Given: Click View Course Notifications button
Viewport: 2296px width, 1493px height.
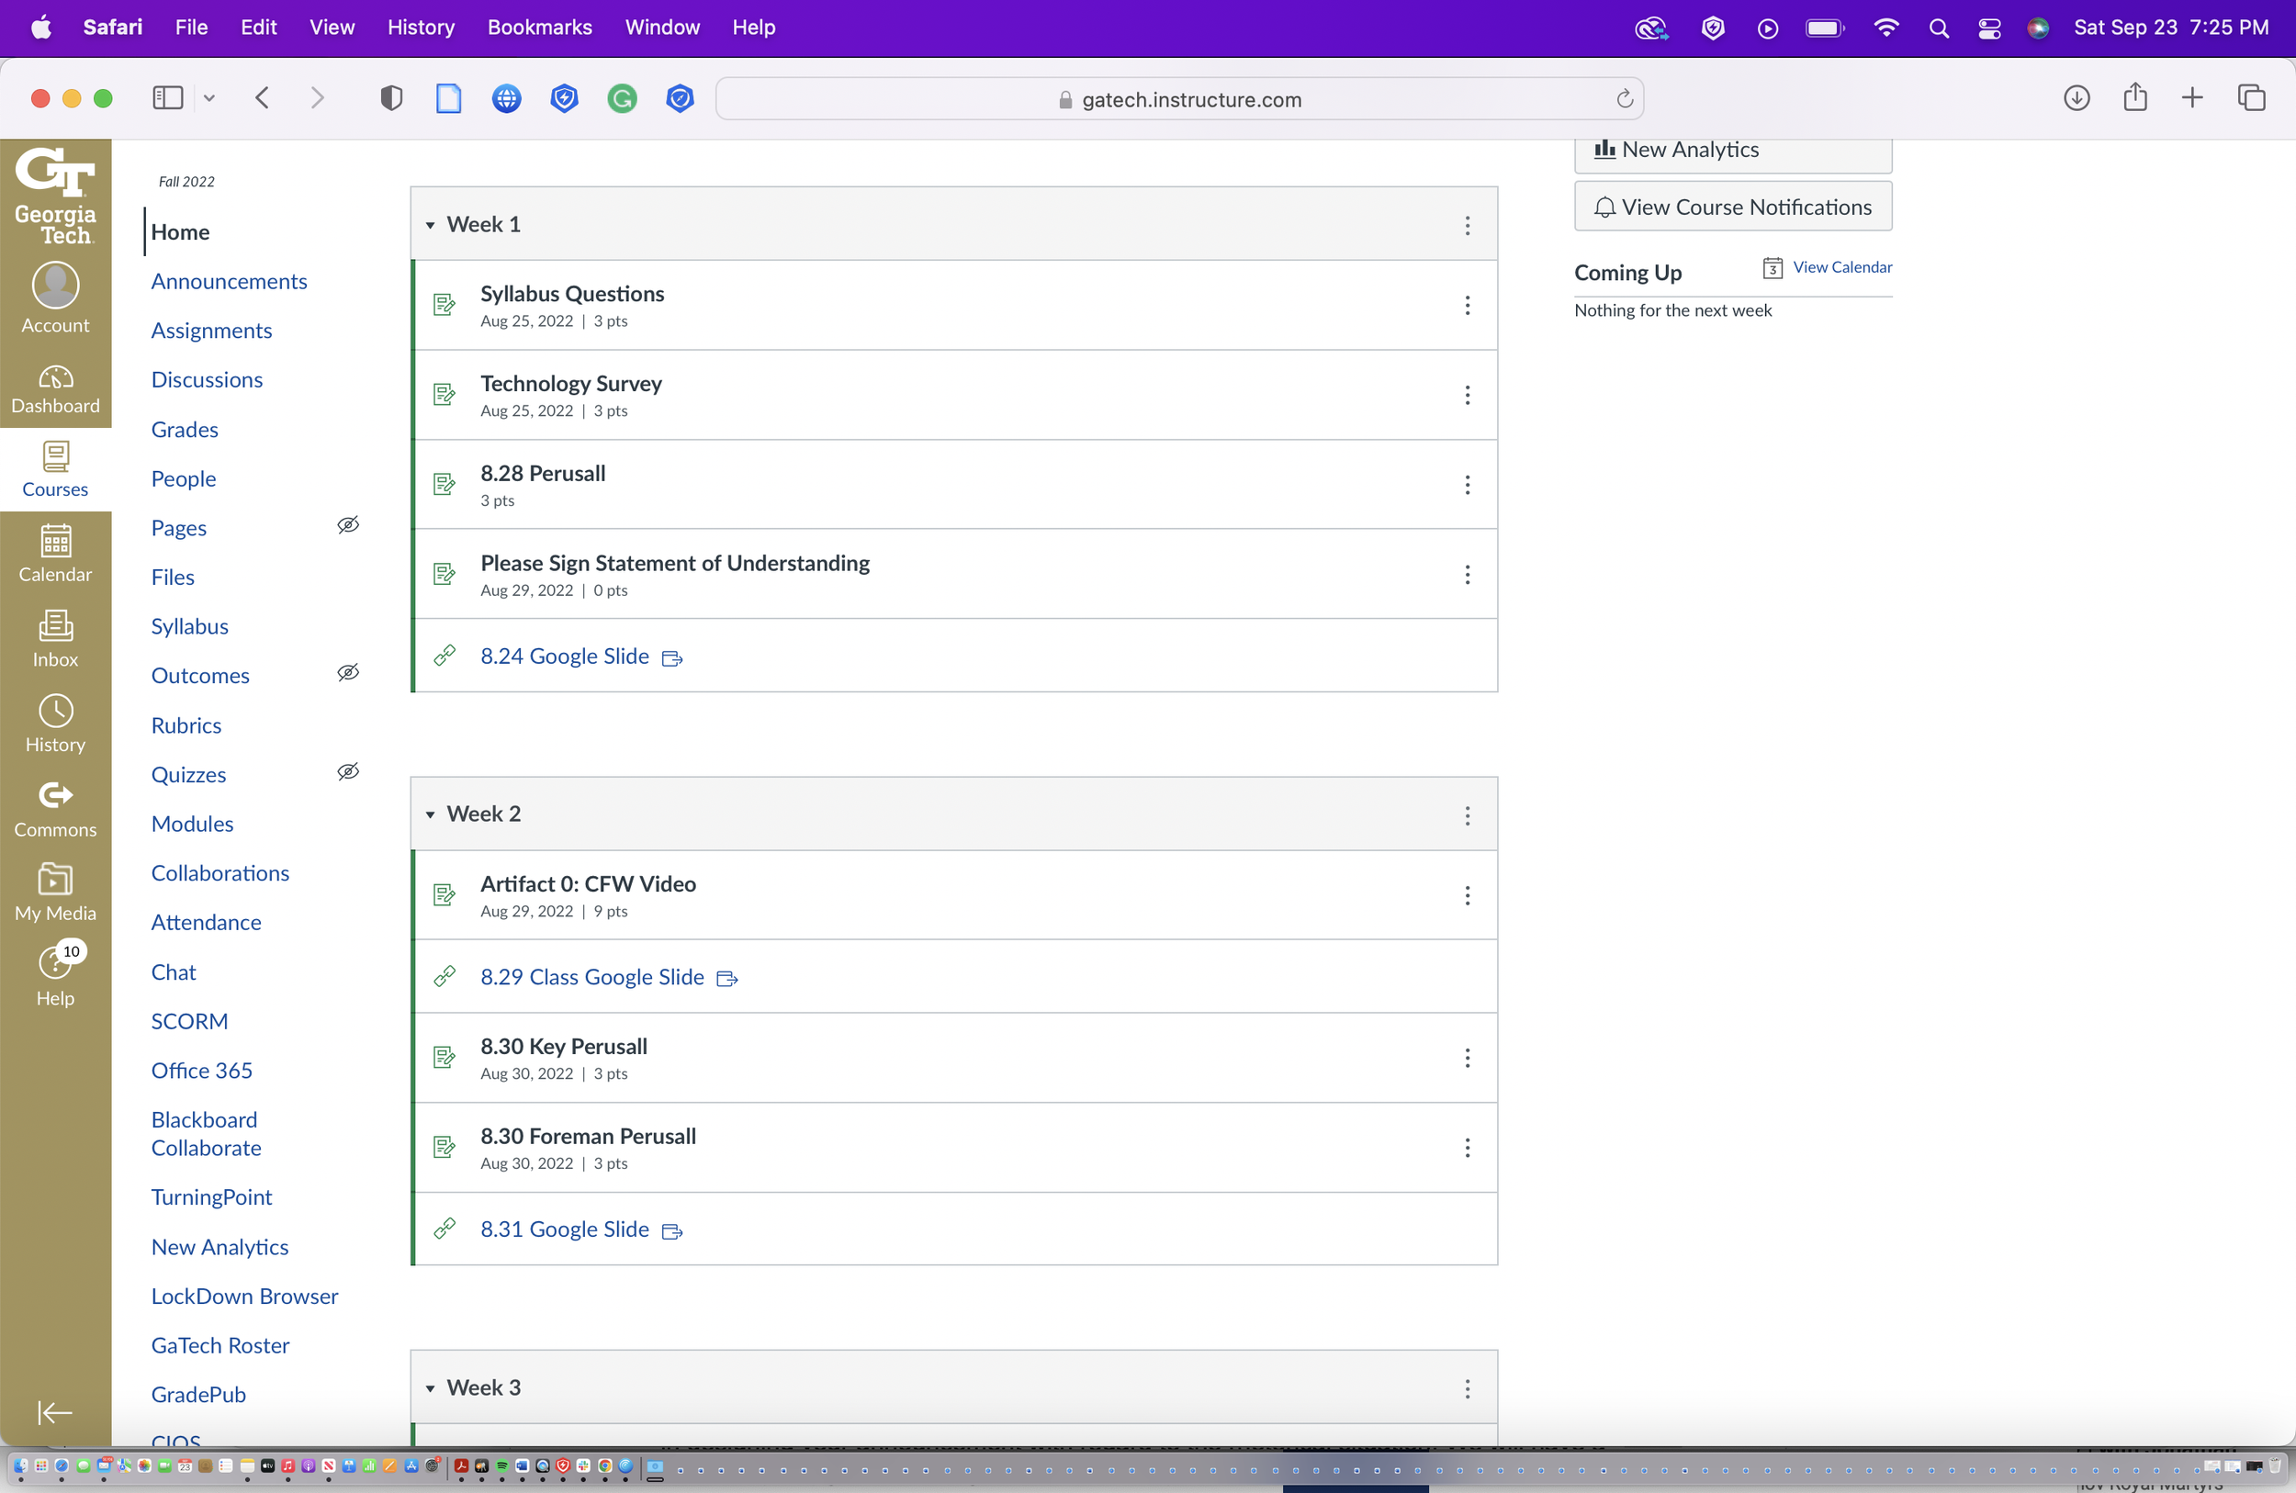Looking at the screenshot, I should (x=1733, y=207).
